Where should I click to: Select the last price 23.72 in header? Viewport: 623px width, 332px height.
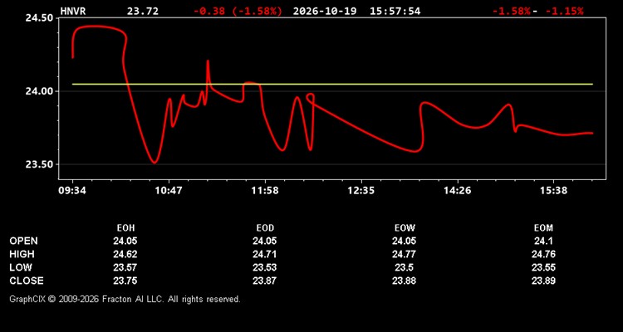pos(143,11)
